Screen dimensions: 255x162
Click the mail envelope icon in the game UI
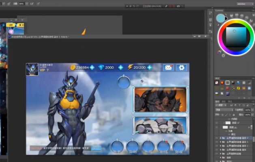pos(168,67)
